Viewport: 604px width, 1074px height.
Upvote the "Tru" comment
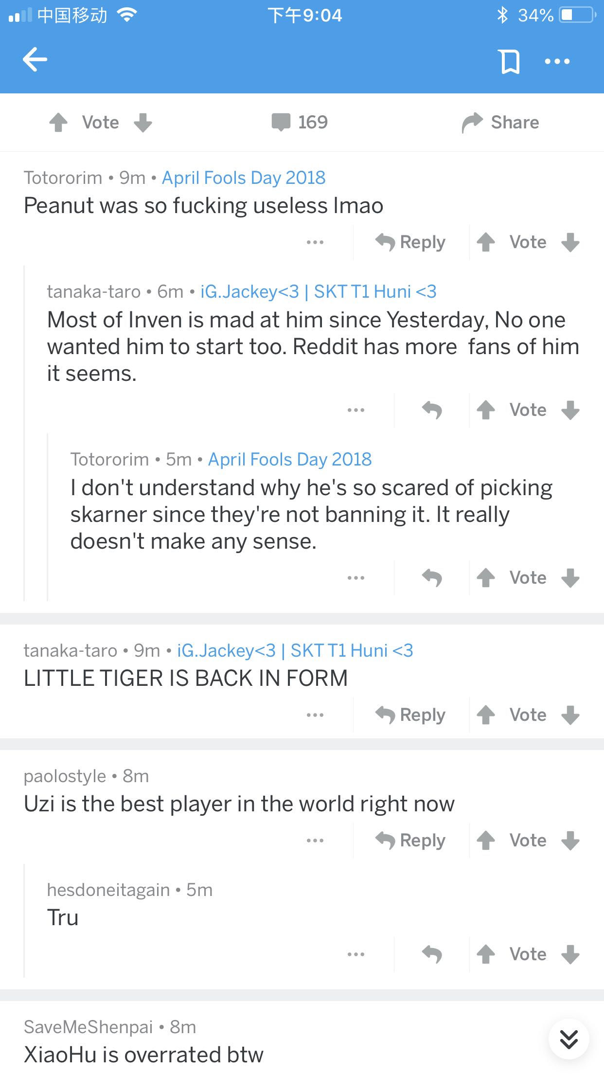click(485, 954)
